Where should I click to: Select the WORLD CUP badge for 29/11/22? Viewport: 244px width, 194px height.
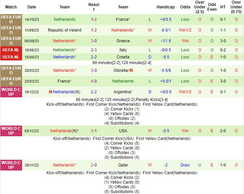[x=11, y=165]
